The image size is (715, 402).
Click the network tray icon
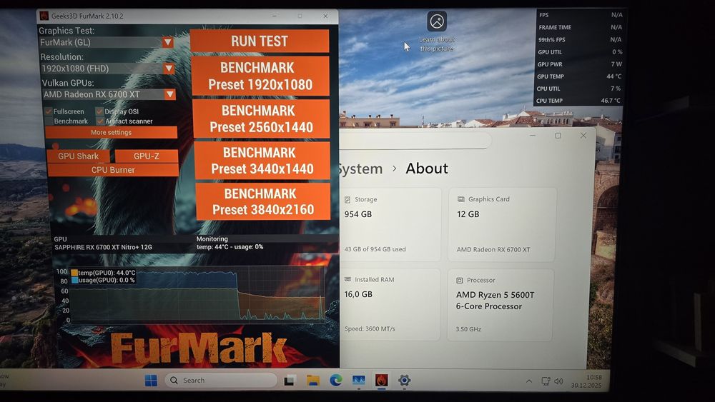546,381
